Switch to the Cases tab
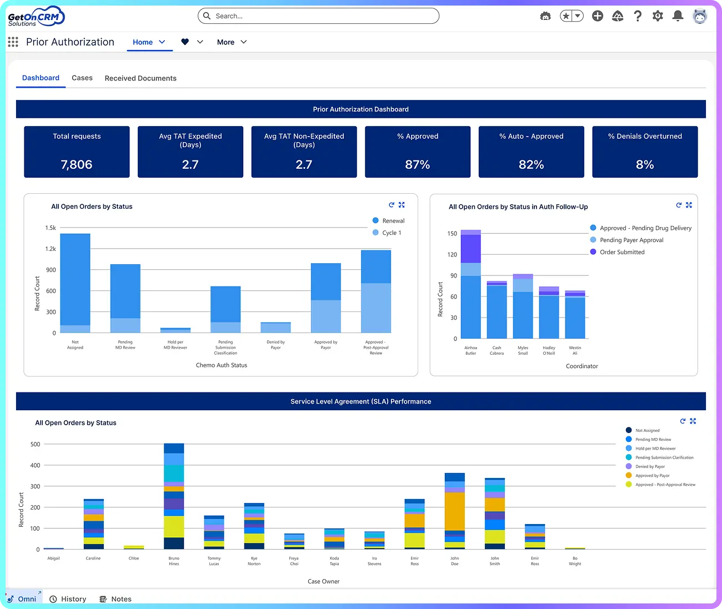Viewport: 722px width, 609px height. coord(82,78)
